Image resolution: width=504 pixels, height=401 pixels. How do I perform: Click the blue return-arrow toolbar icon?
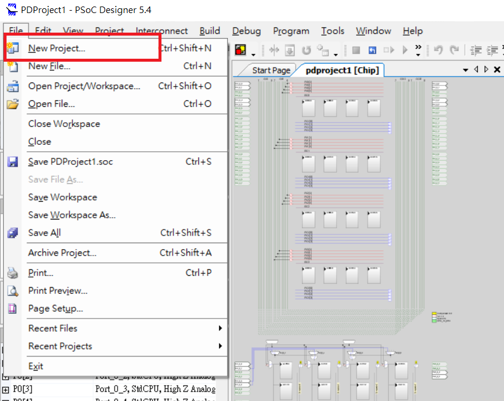(x=372, y=50)
